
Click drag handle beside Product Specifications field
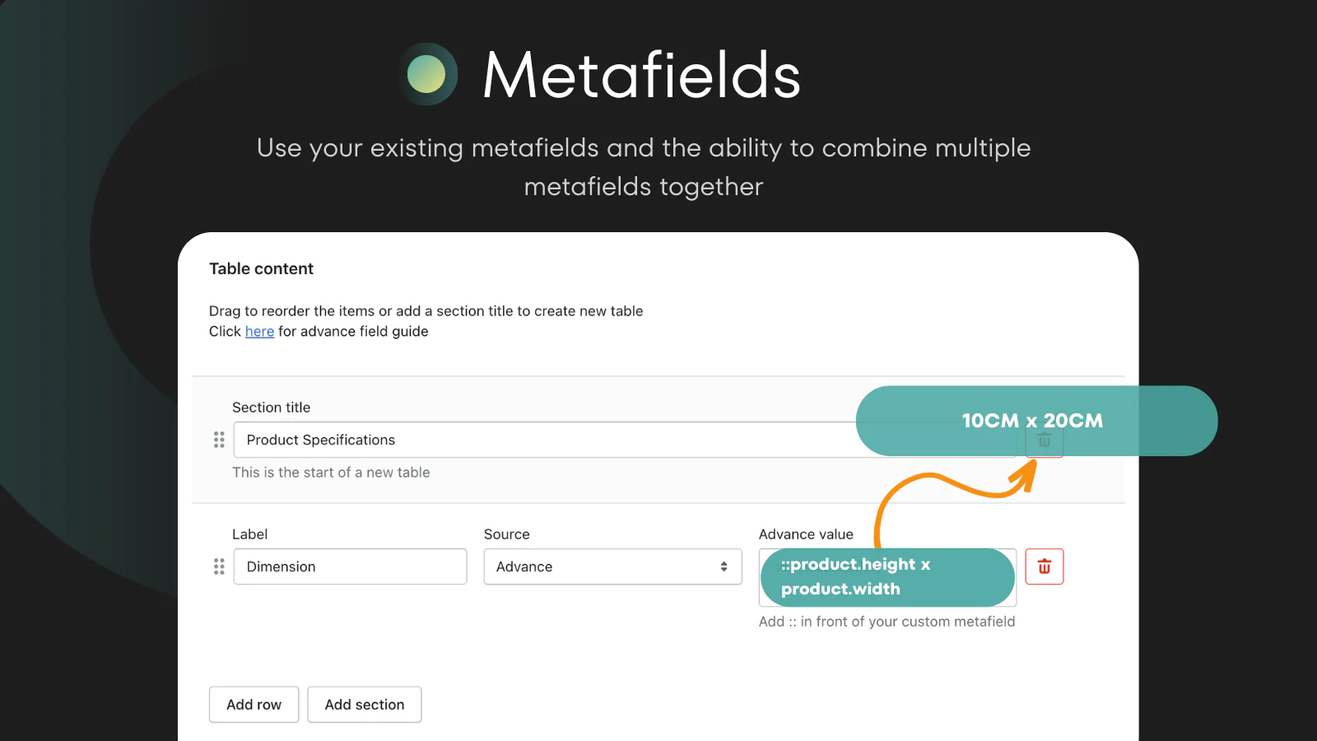click(219, 440)
